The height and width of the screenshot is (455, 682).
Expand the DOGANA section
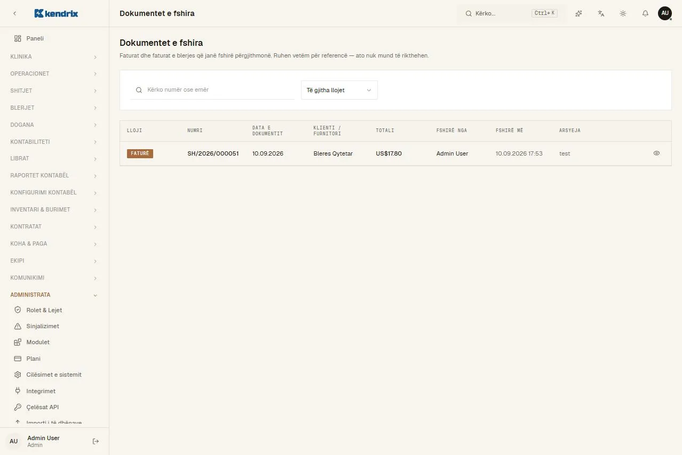click(x=54, y=125)
